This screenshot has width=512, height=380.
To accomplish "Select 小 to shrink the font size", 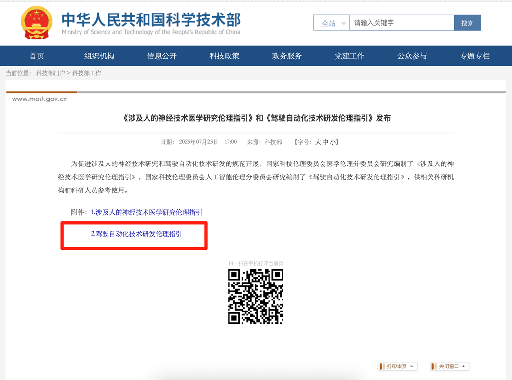I will pyautogui.click(x=333, y=142).
